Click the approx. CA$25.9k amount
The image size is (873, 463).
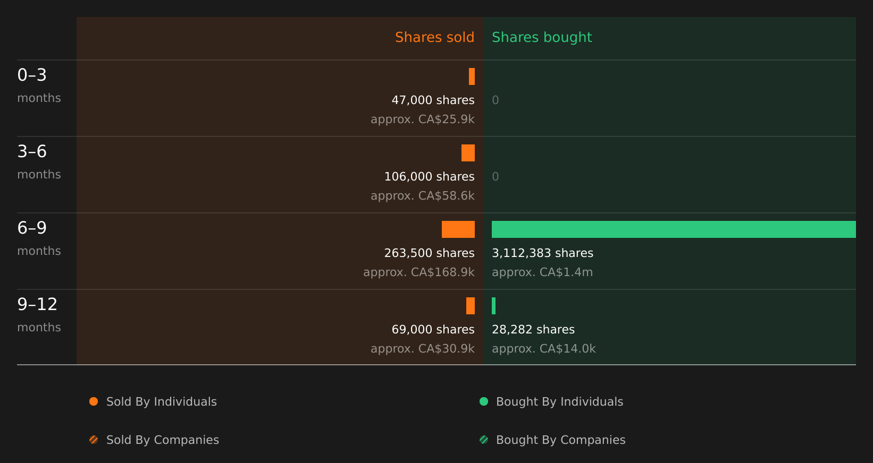click(x=423, y=119)
